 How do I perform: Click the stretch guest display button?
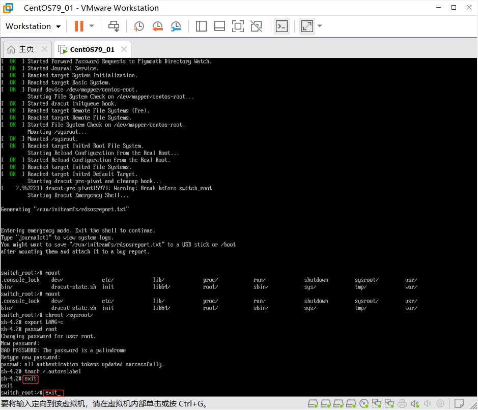click(307, 26)
